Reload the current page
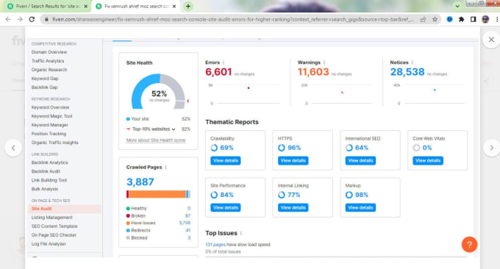 [32, 19]
